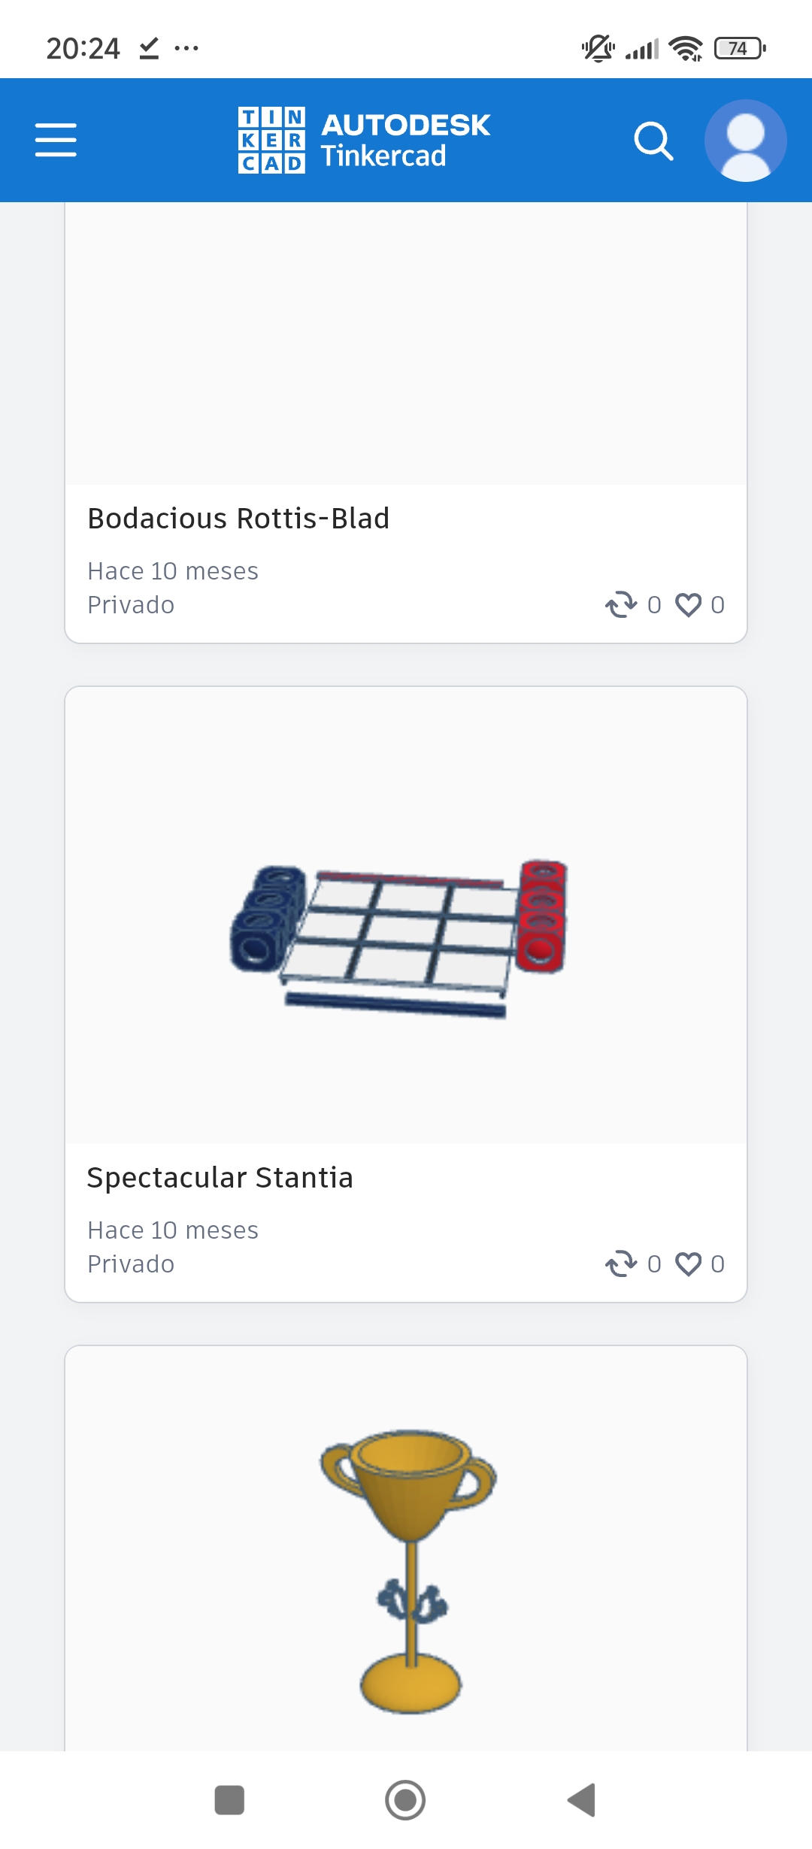Tap Android back navigation button
Image resolution: width=812 pixels, height=1849 pixels.
tap(582, 1800)
